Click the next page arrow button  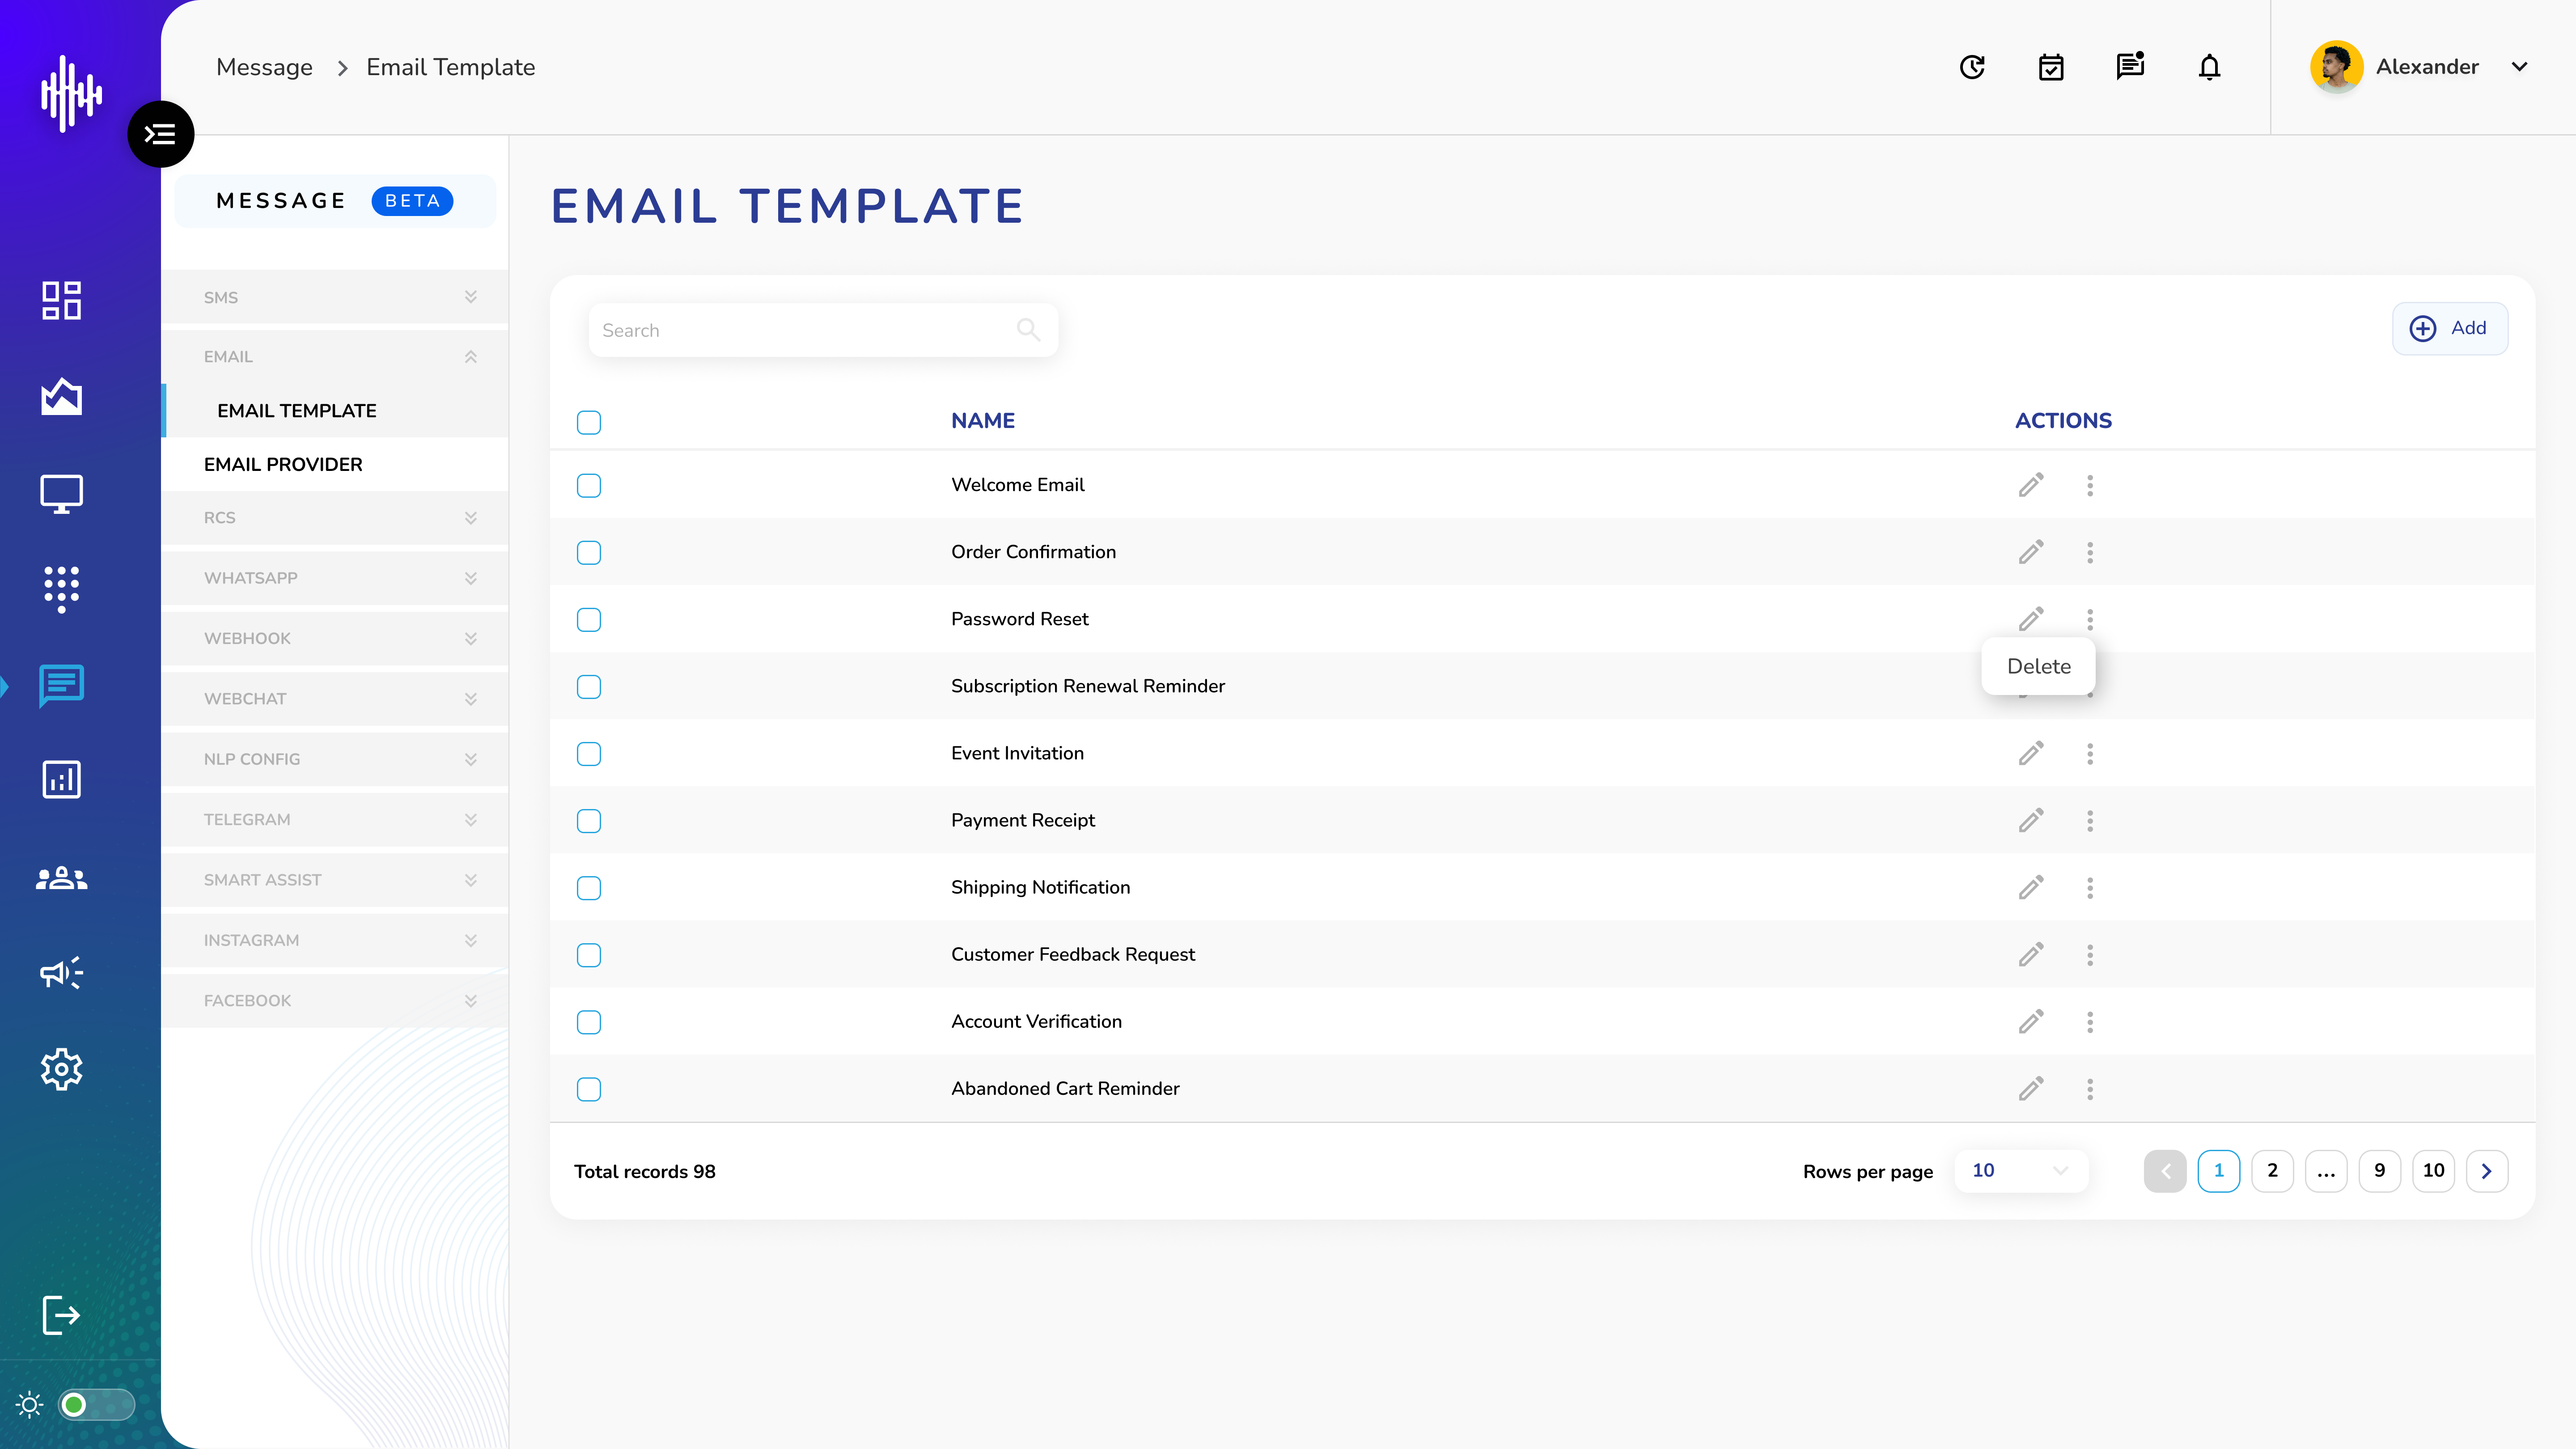2487,1171
